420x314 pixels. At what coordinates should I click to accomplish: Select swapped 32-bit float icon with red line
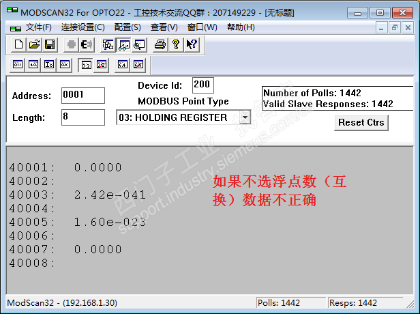pos(102,65)
